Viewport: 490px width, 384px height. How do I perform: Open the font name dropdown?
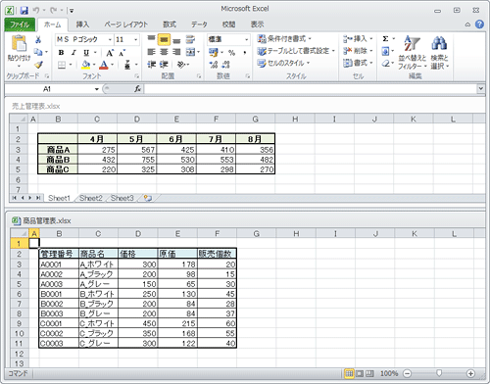click(x=110, y=39)
